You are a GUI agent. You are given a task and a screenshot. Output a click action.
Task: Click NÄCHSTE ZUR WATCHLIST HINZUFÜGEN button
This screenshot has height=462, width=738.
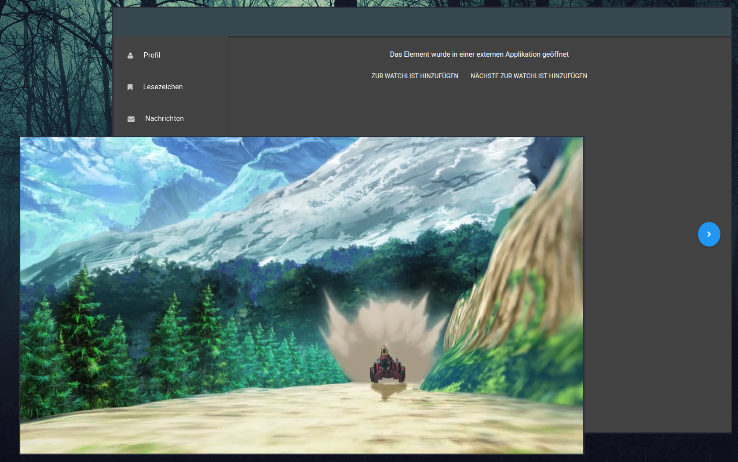click(529, 76)
